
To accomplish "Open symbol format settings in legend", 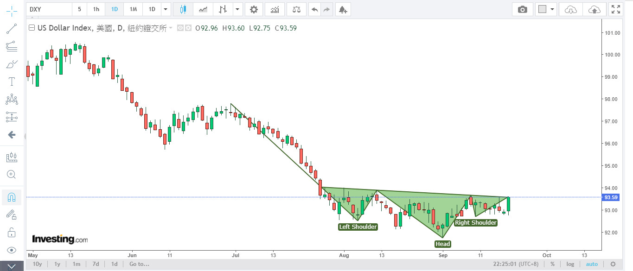I will click(x=188, y=28).
